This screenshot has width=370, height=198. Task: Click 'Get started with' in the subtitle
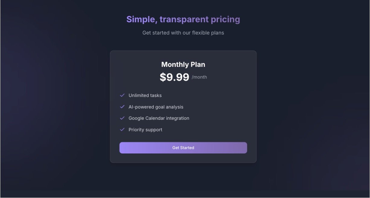[x=161, y=33]
